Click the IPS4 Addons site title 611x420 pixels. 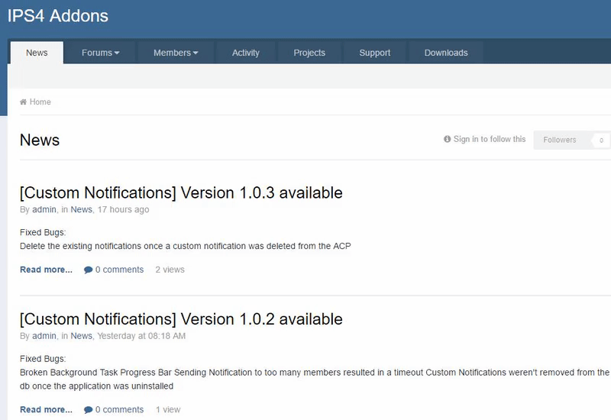click(58, 15)
